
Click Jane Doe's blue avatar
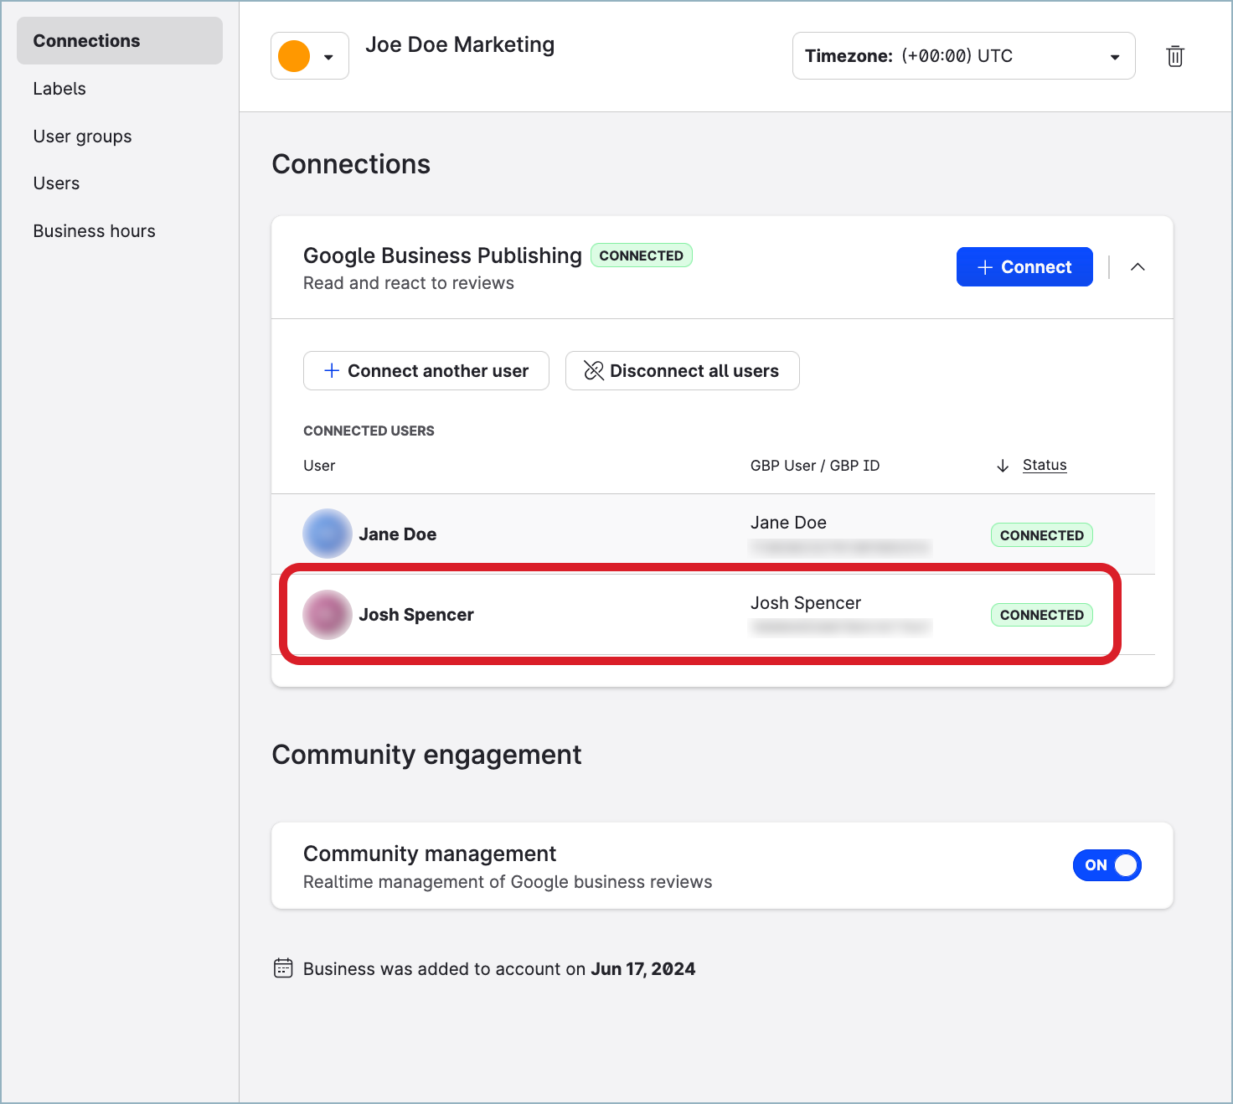tap(327, 534)
